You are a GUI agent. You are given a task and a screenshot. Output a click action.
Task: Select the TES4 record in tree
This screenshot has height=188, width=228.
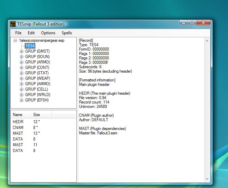pyautogui.click(x=30, y=46)
